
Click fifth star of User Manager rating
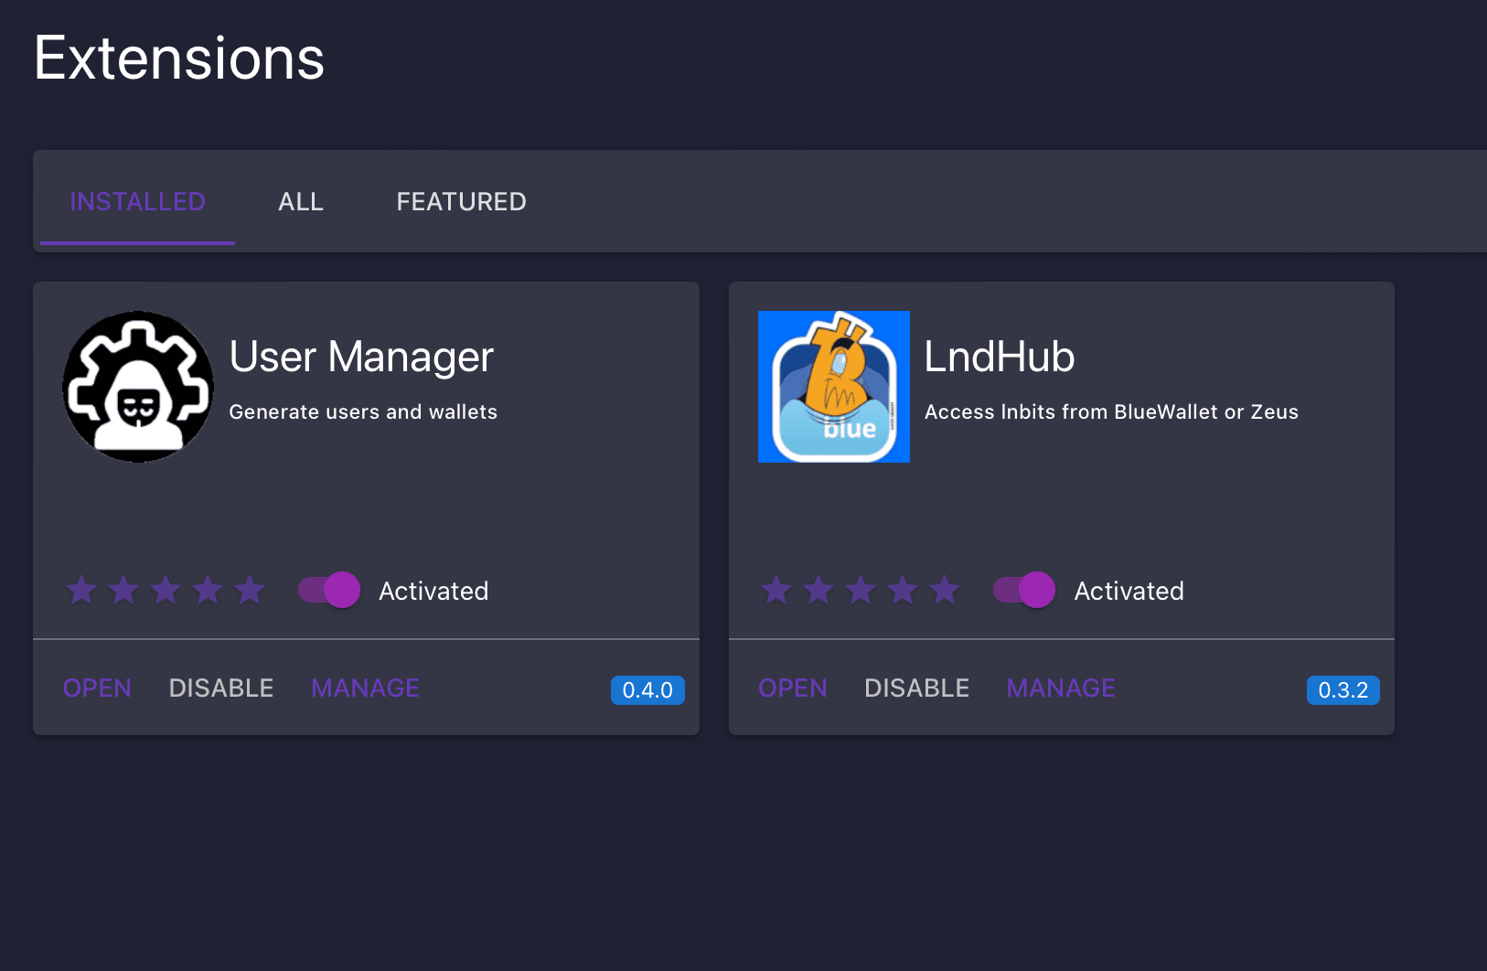coord(250,591)
